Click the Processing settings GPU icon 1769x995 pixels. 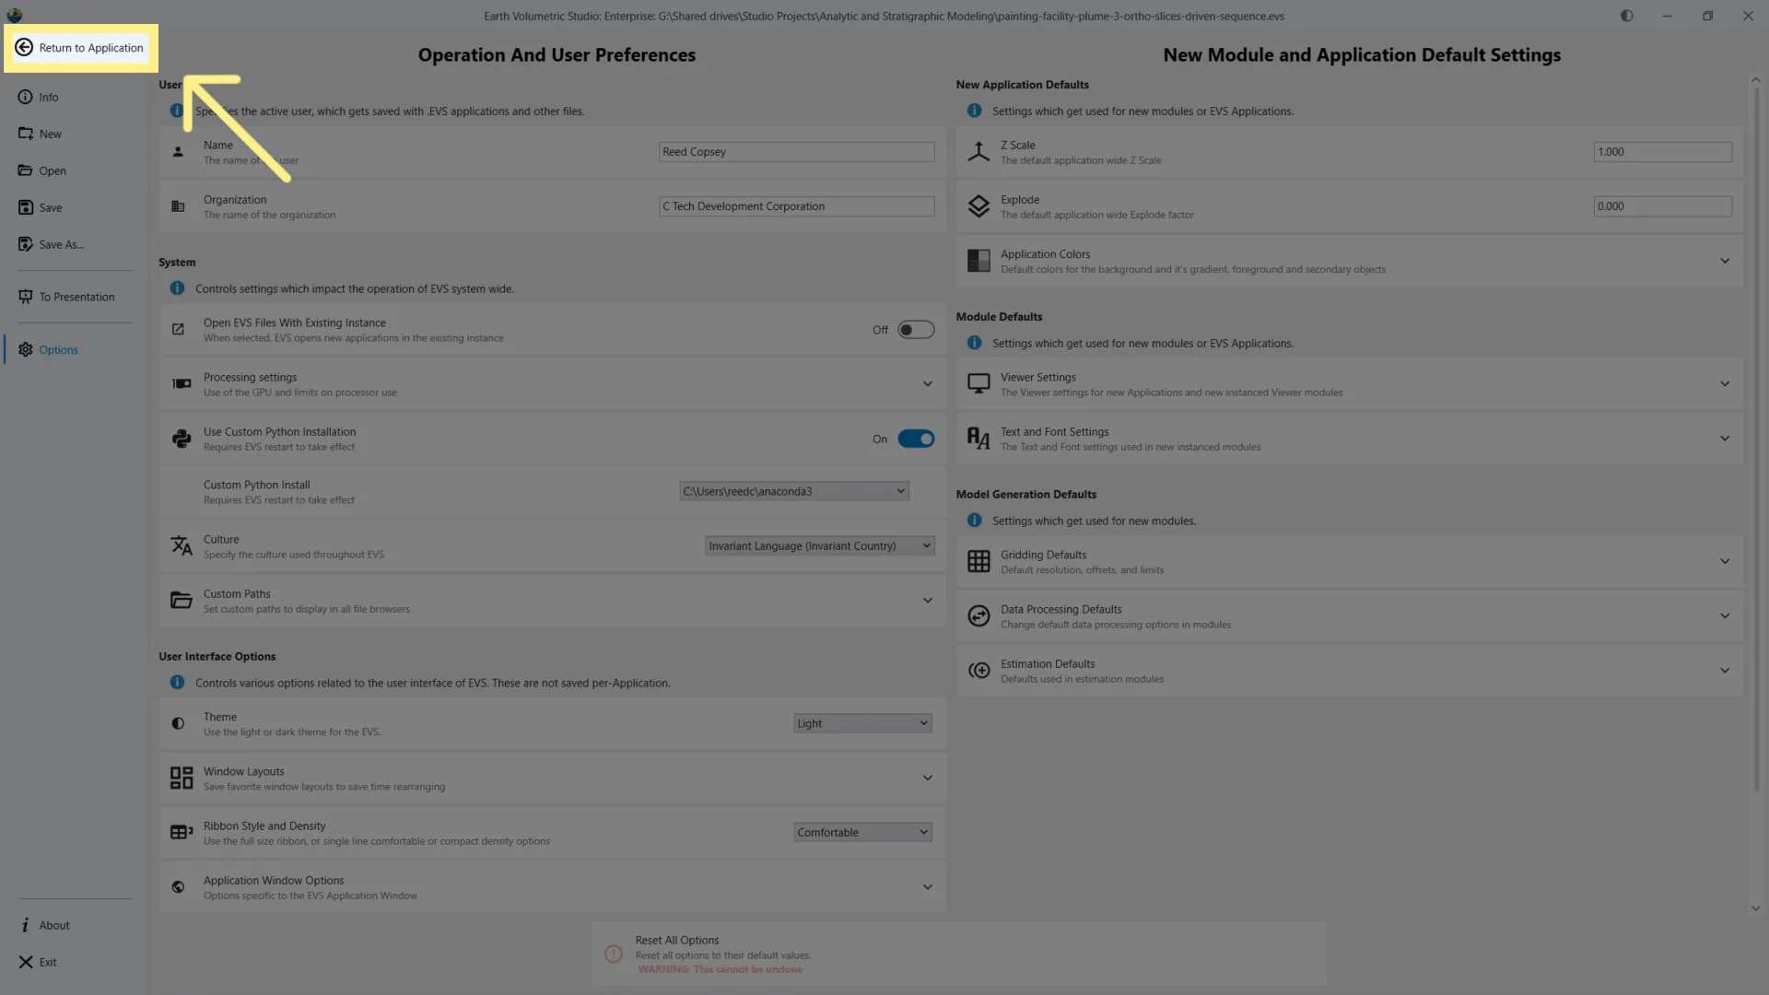coord(182,383)
